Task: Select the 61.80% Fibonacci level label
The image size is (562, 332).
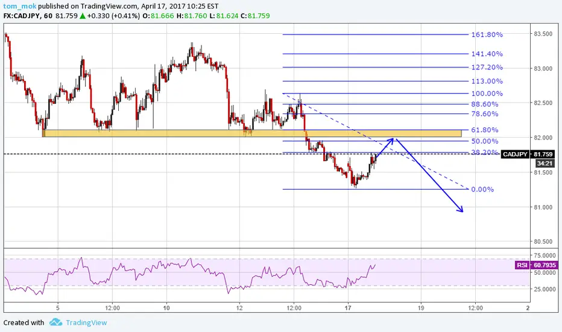Action: point(485,130)
